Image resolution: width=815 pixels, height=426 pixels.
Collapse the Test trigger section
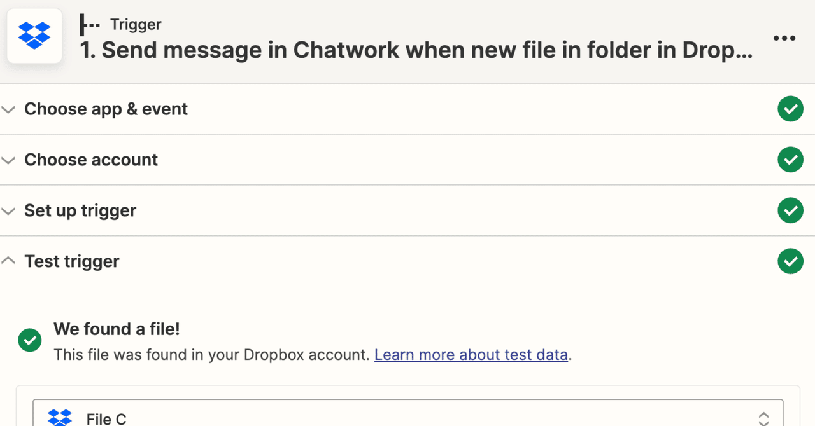click(8, 261)
